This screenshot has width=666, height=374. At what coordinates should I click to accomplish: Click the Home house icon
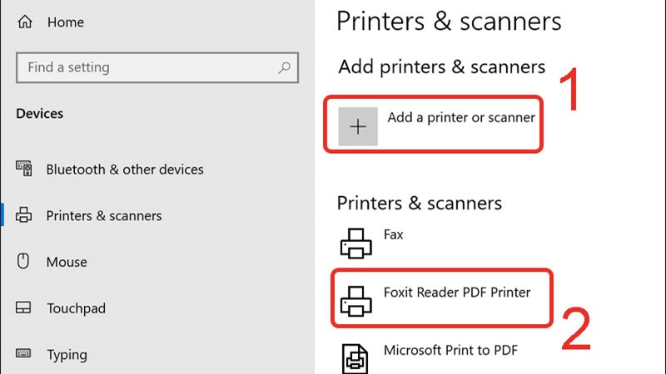(x=24, y=22)
